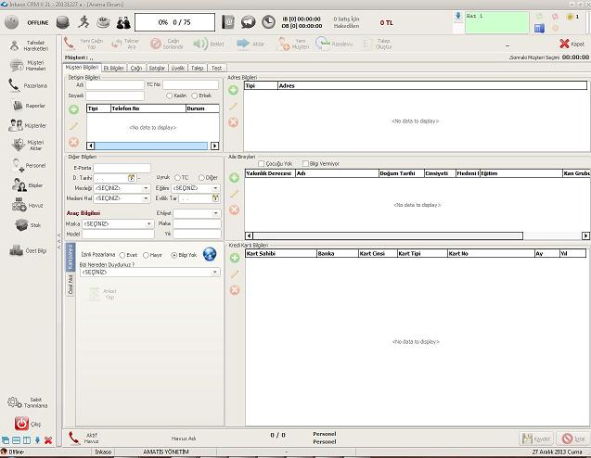This screenshot has height=458, width=591.
Task: Open Raporlar in sidebar
Action: pyautogui.click(x=29, y=106)
